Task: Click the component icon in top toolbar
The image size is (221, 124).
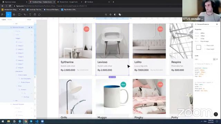Action: coord(110,14)
